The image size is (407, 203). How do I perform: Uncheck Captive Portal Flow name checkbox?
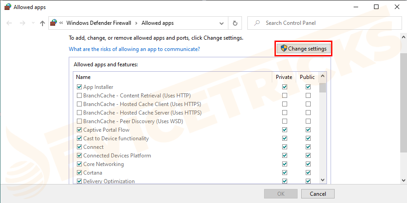[80, 130]
